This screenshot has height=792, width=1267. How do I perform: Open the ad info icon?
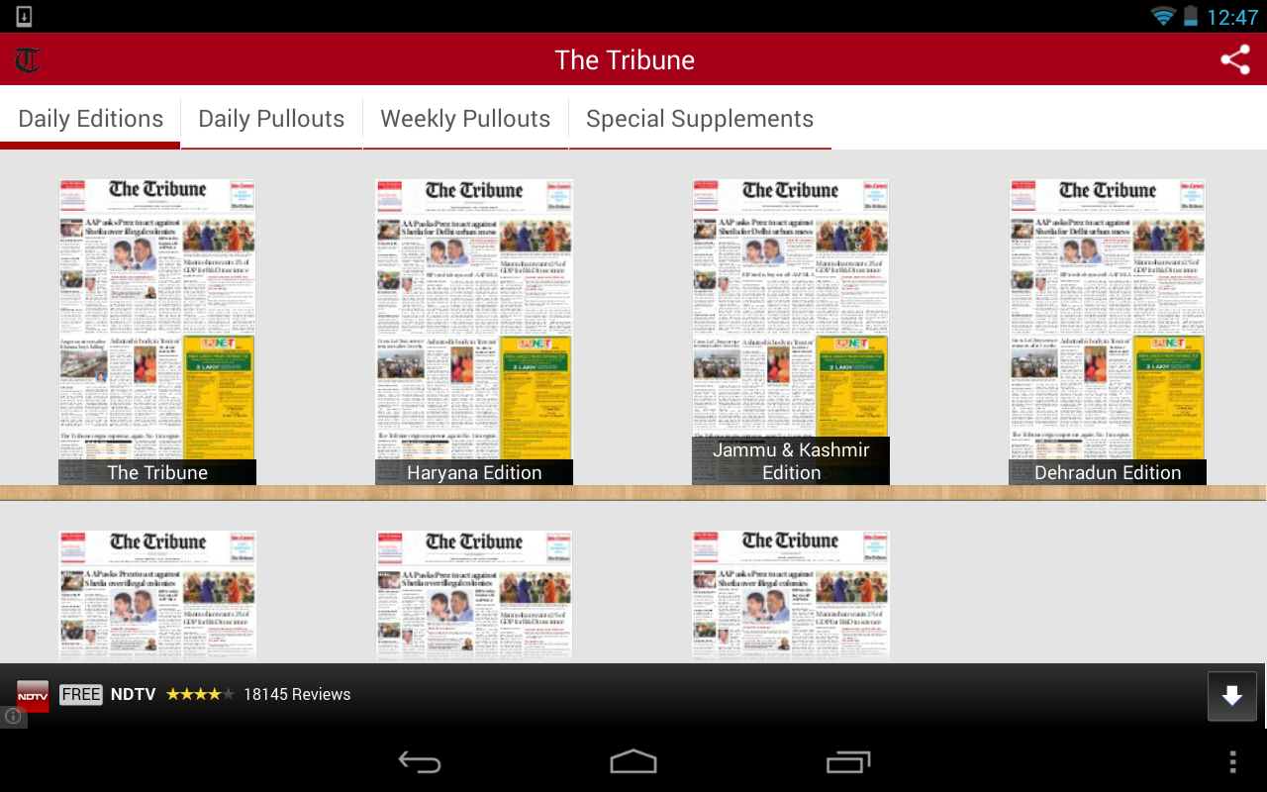click(13, 716)
